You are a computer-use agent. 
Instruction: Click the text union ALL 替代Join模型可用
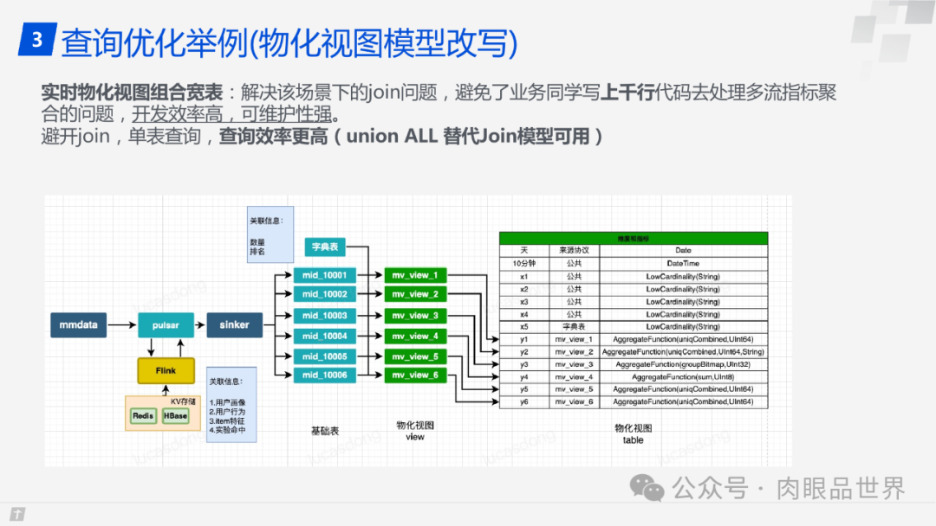[x=467, y=137]
